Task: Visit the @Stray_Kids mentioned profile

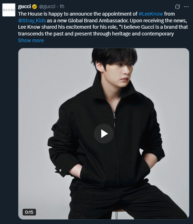Action: pos(32,21)
